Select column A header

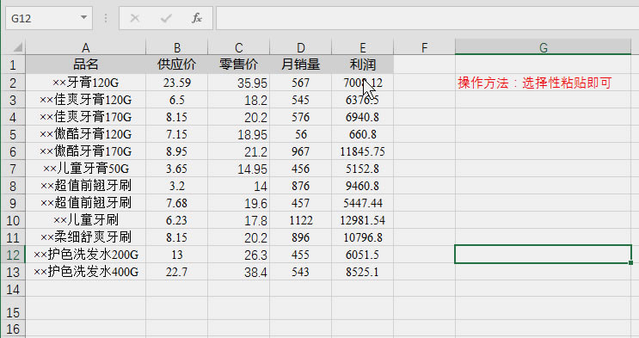point(86,47)
